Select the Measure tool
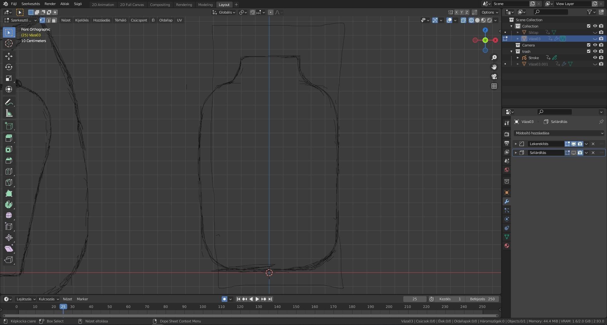607x325 pixels. 9,113
